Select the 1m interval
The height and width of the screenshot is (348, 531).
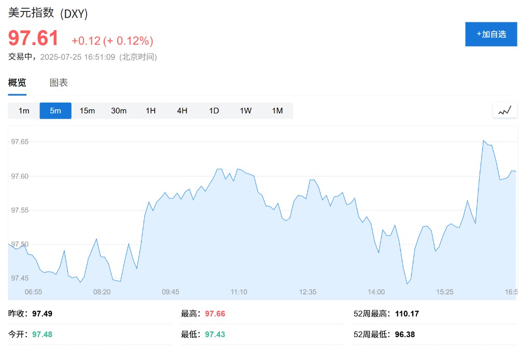[24, 111]
